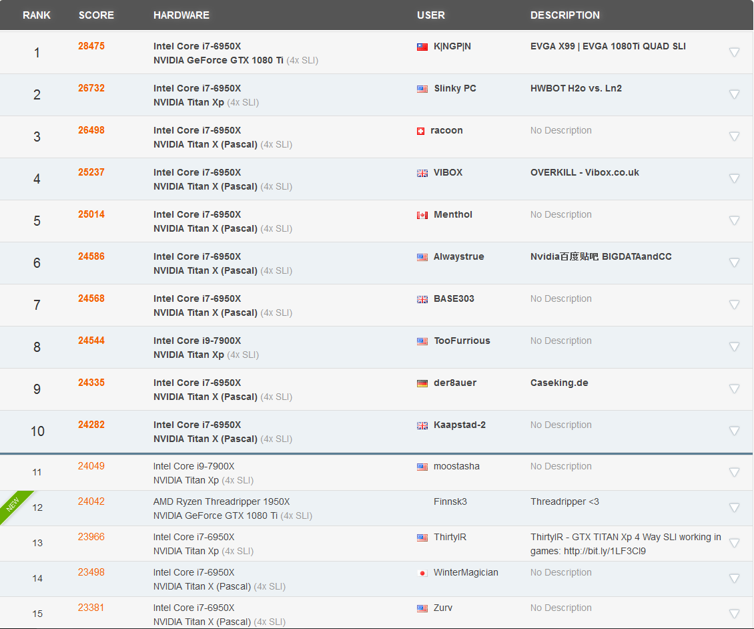Open score 26498 result
This screenshot has width=754, height=629.
[x=91, y=130]
